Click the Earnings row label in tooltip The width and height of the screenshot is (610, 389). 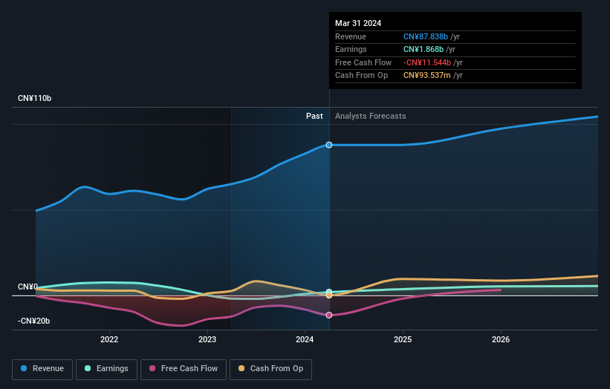click(x=351, y=49)
